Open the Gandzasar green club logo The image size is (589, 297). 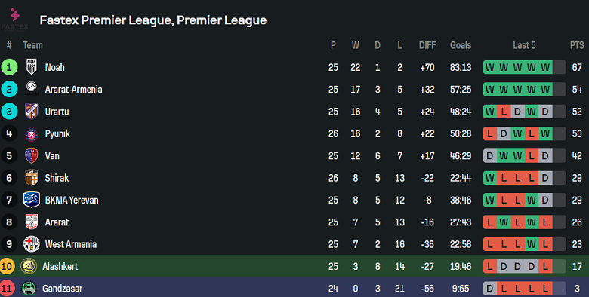(x=29, y=289)
